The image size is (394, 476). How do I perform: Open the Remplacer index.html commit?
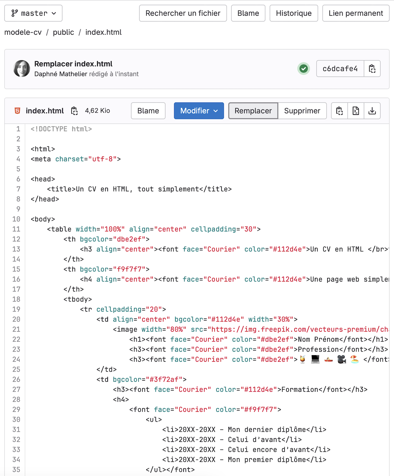point(73,64)
